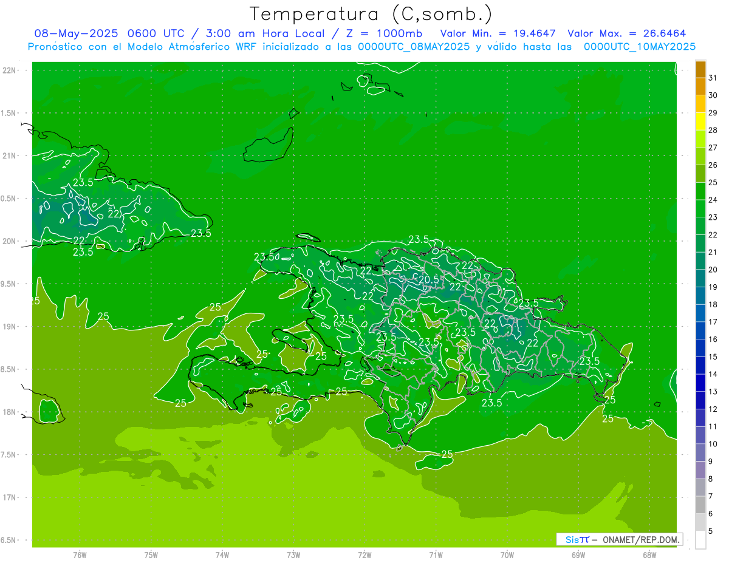Click the "21N" latitude axis label
Viewport: 729px width, 563px height.
pyautogui.click(x=10, y=155)
